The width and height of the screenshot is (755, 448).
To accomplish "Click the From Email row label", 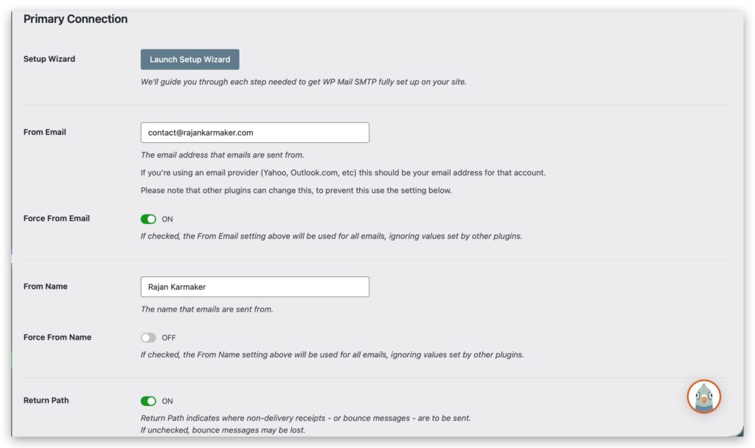I will pyautogui.click(x=45, y=132).
